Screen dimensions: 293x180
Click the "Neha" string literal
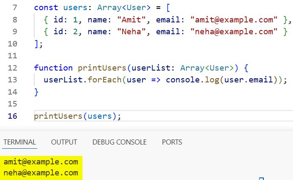pyautogui.click(x=131, y=32)
